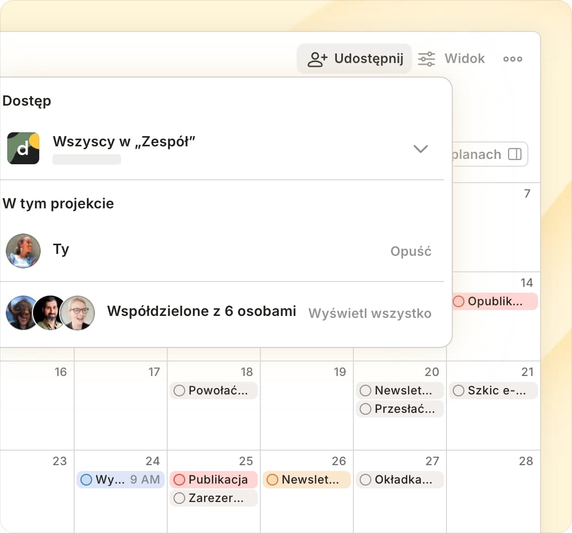Viewport: 572px width, 533px height.
Task: Tick the orange Newslet task circle on 26th
Action: tap(272, 480)
